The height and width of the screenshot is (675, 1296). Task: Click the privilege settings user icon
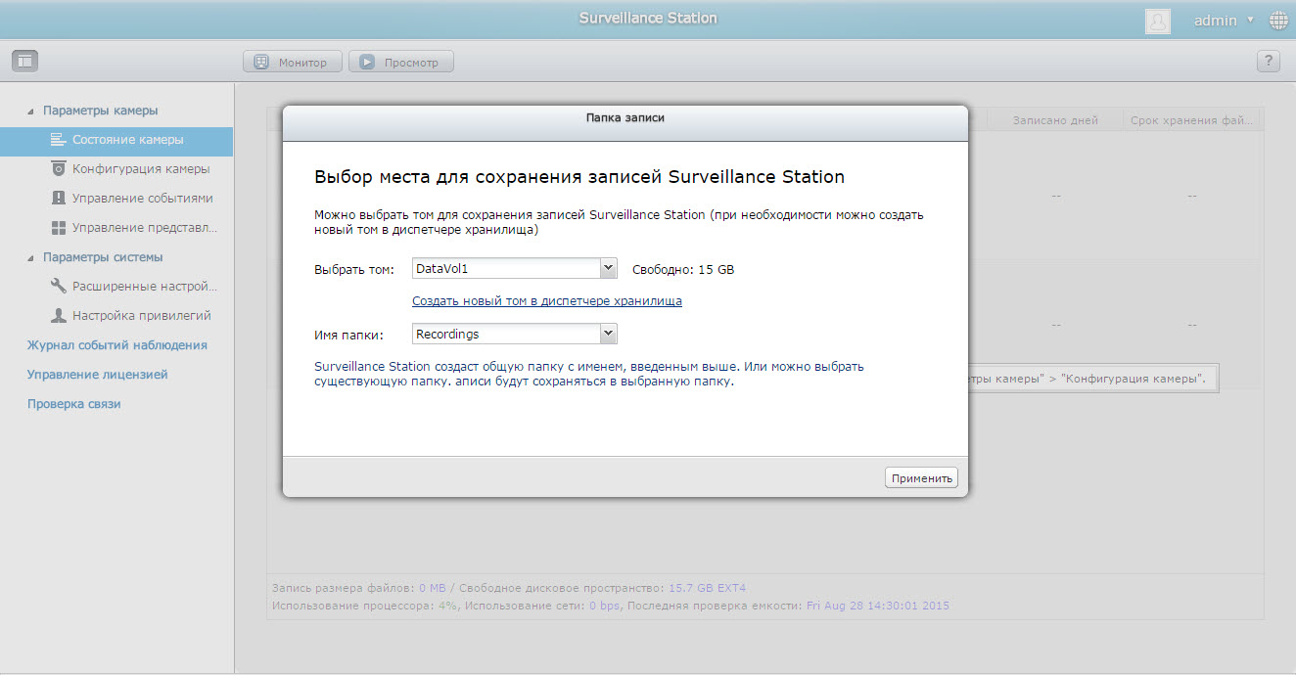(x=58, y=316)
